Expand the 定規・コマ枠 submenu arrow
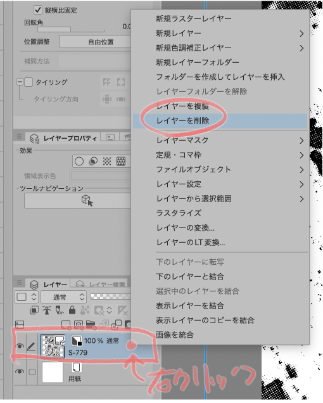Viewport: 323px width, 403px height. [301, 155]
